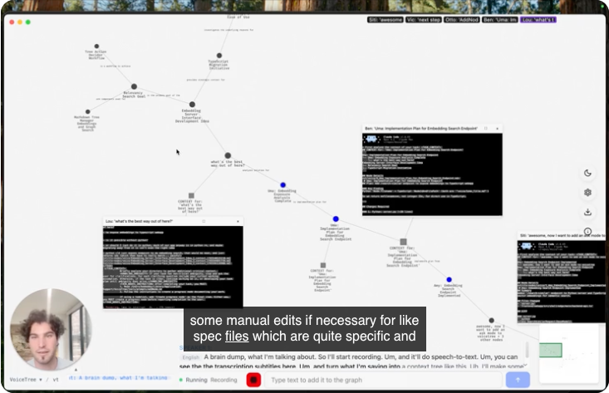Maximize the Ben implementation plan terminal window
Screen dimensions: 609x393
(x=485, y=129)
